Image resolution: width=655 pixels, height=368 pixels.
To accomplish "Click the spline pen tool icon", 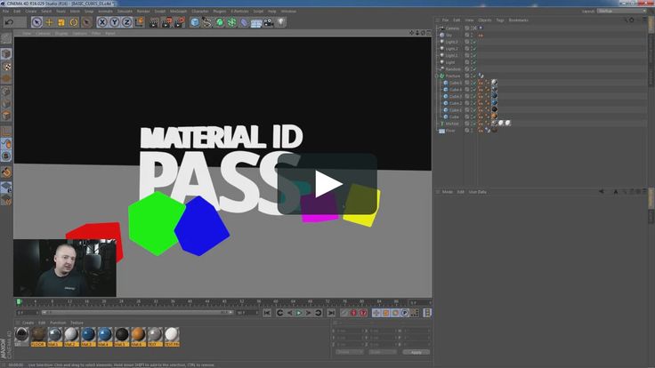I will click(x=206, y=22).
